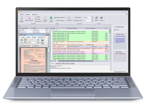Open the Rozložení monitor icon
Image resolution: width=146 pixels, height=105 pixels.
point(69,18)
